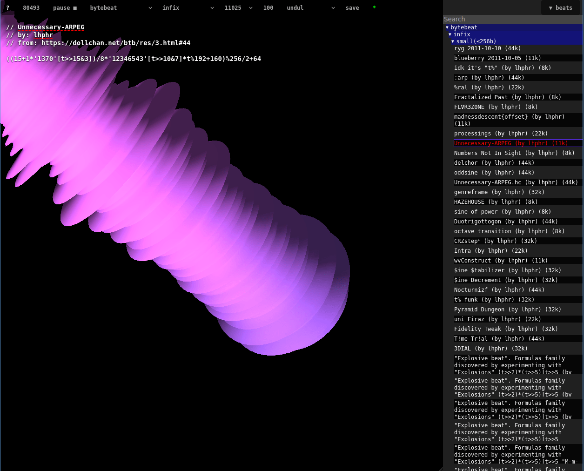584x471 pixels.
Task: Select the highlighted Unnecessary-ARPEG (11k) entry
Action: [511, 143]
